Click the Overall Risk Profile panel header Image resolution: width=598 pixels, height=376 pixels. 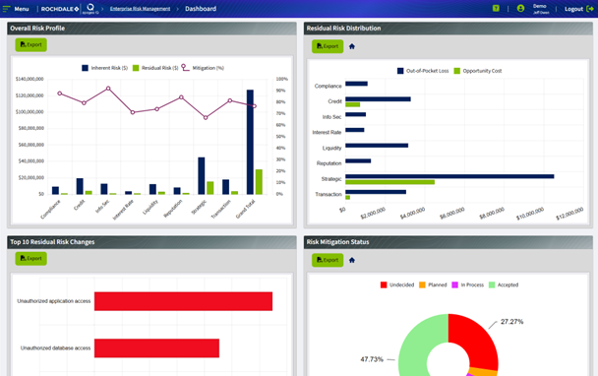coord(151,29)
